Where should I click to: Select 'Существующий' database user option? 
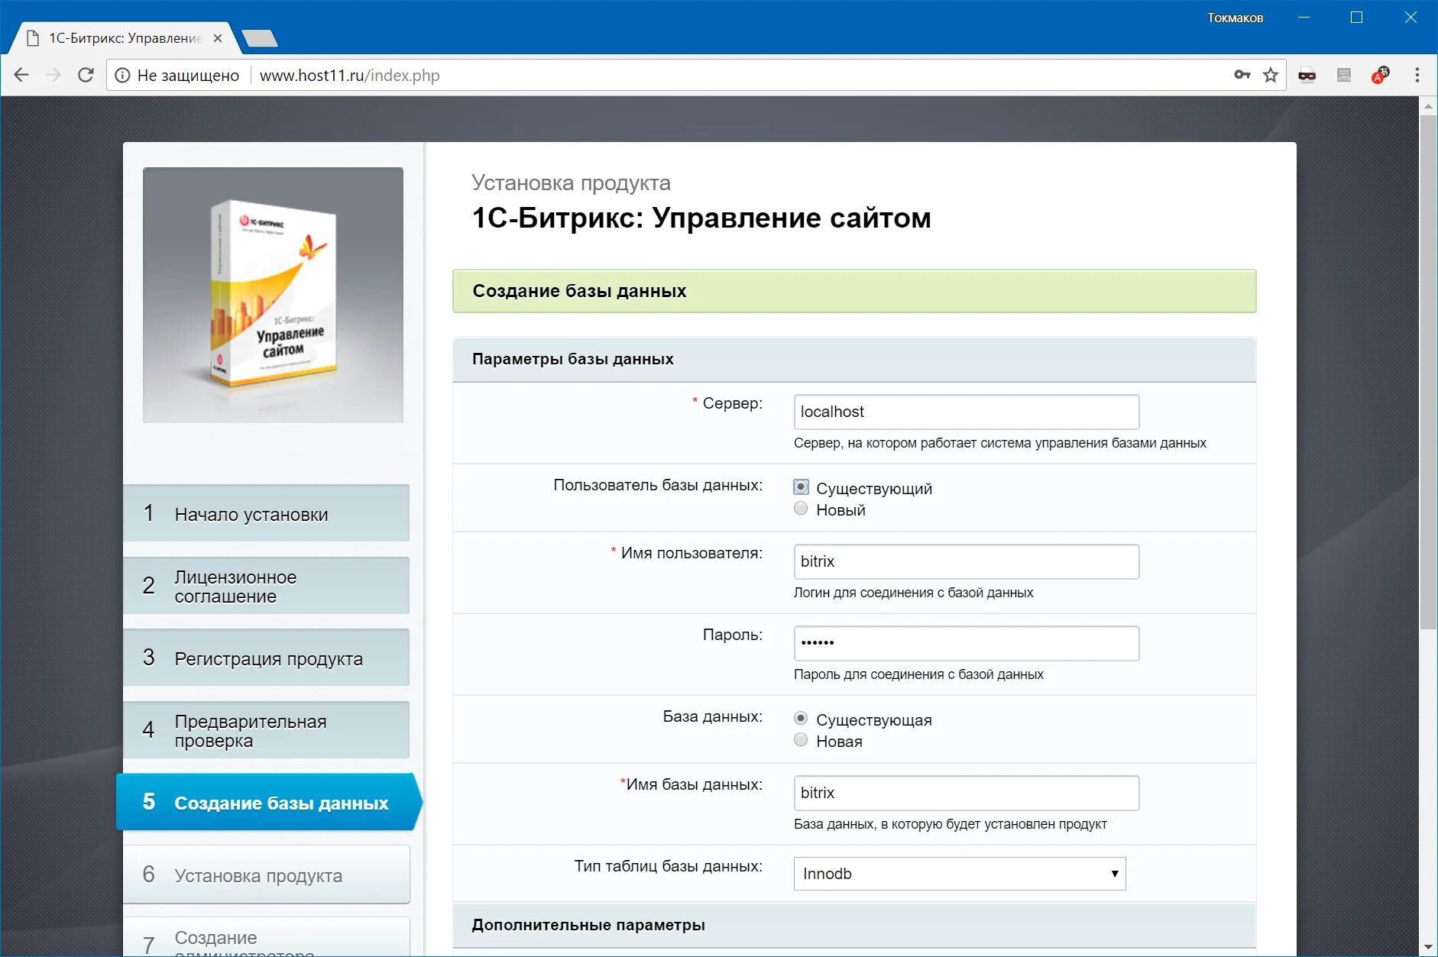pyautogui.click(x=801, y=487)
